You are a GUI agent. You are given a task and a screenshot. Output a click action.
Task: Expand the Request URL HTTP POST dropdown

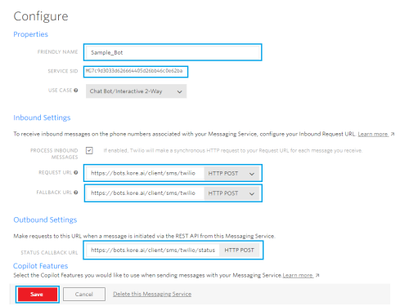click(231, 173)
